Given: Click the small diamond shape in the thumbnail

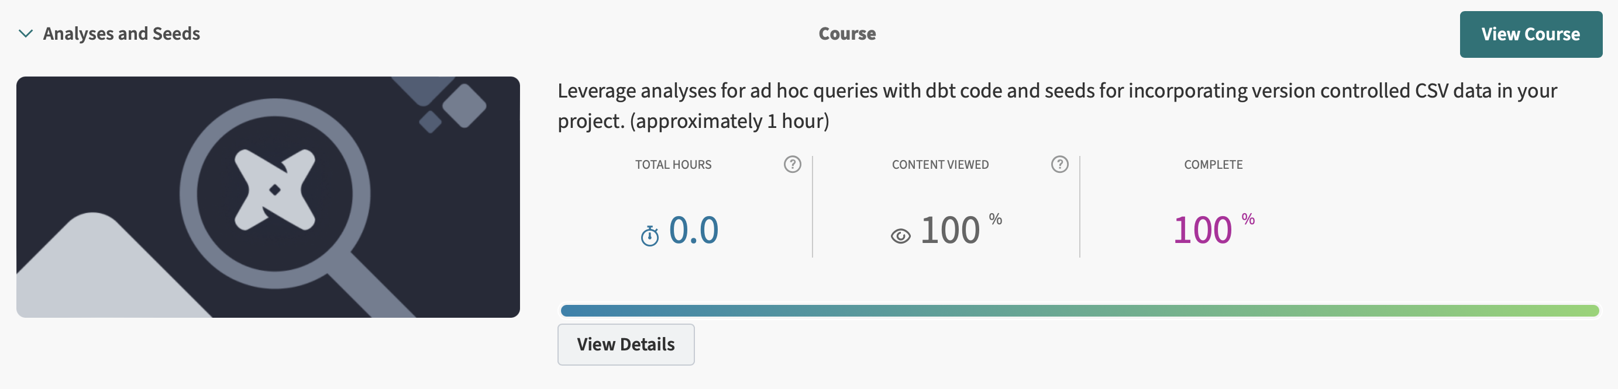Looking at the screenshot, I should [x=431, y=121].
